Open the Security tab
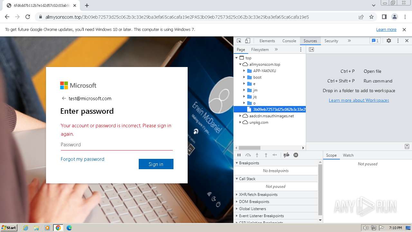 point(331,41)
